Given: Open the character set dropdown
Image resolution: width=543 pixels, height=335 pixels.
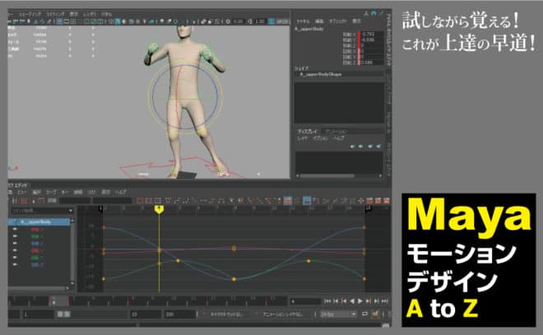Looking at the screenshot, I should pos(227,314).
